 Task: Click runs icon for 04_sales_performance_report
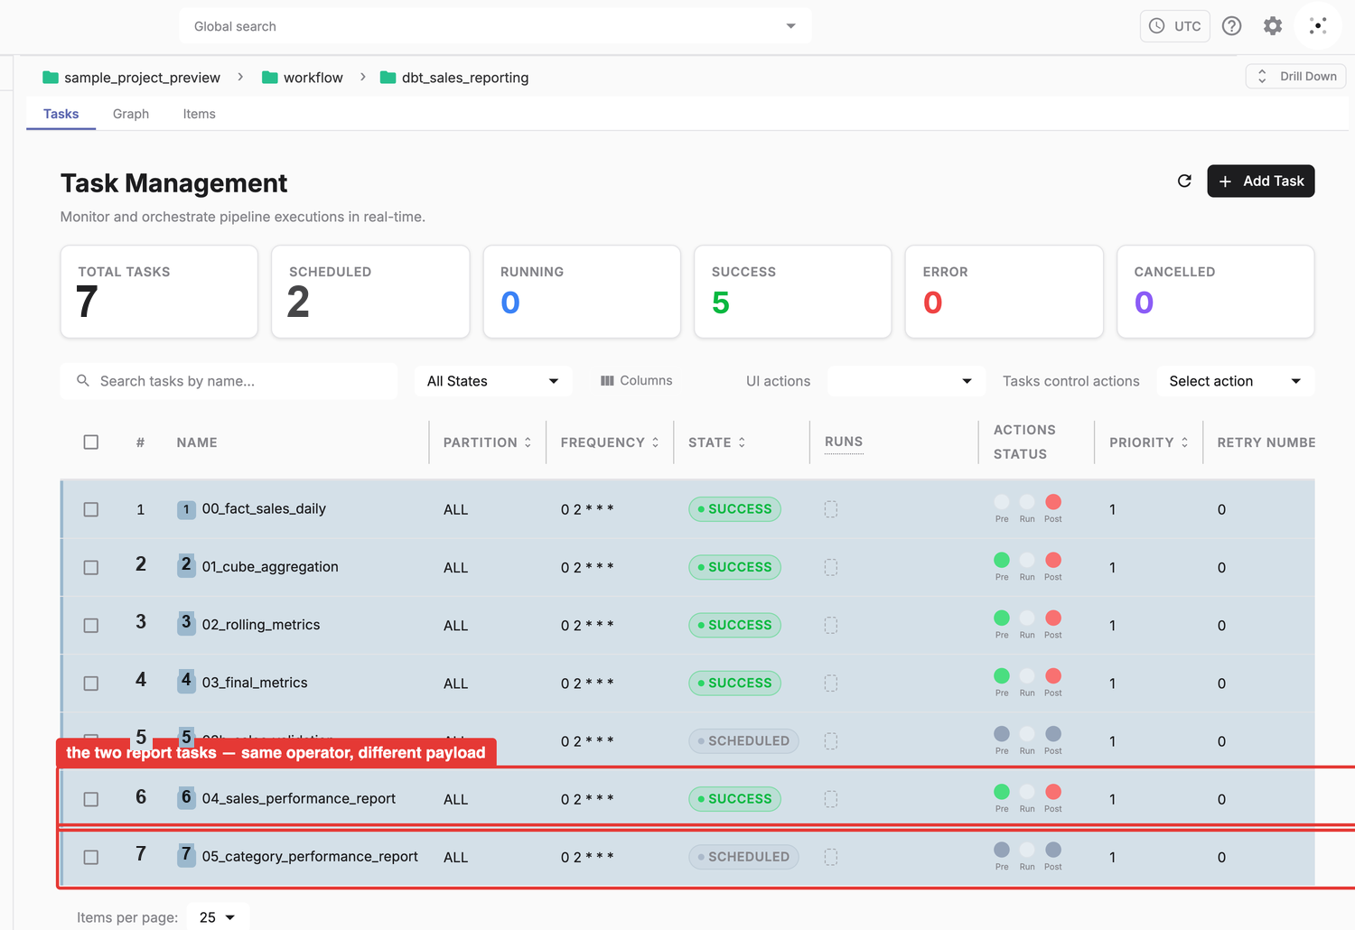coord(831,799)
